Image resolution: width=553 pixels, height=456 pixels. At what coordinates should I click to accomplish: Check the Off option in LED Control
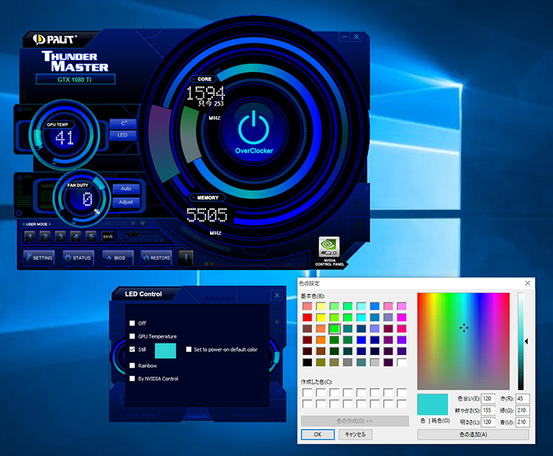[132, 323]
